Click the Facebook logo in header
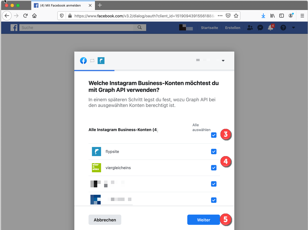The width and height of the screenshot is (308, 230). click(x=14, y=28)
